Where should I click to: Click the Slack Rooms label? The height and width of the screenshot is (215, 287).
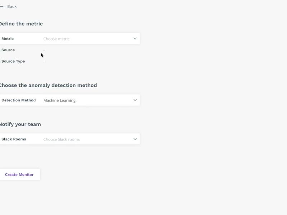14,139
